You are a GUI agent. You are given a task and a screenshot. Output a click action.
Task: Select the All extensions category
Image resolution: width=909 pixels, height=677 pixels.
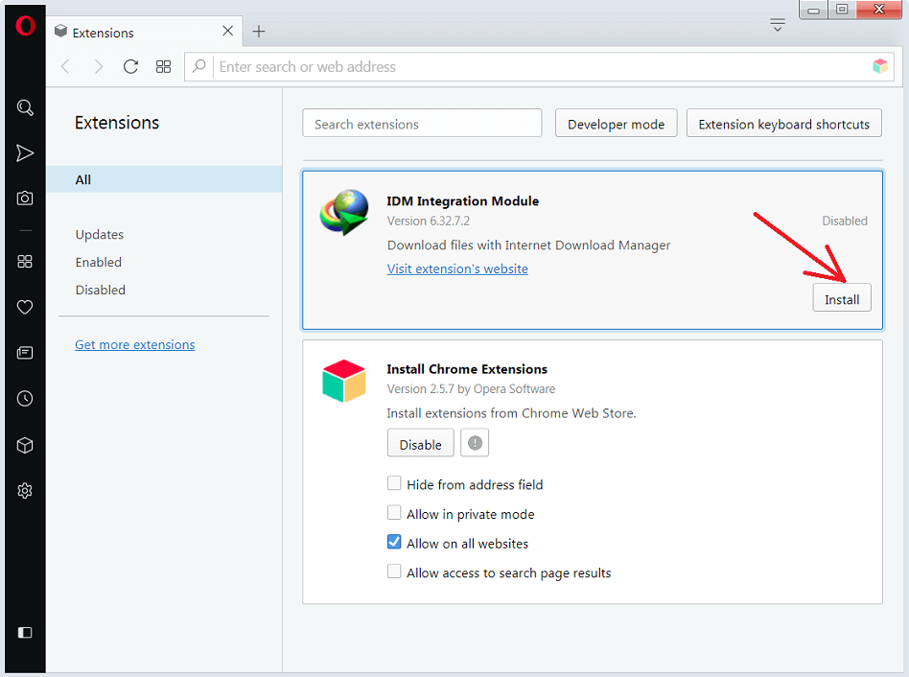(x=164, y=179)
